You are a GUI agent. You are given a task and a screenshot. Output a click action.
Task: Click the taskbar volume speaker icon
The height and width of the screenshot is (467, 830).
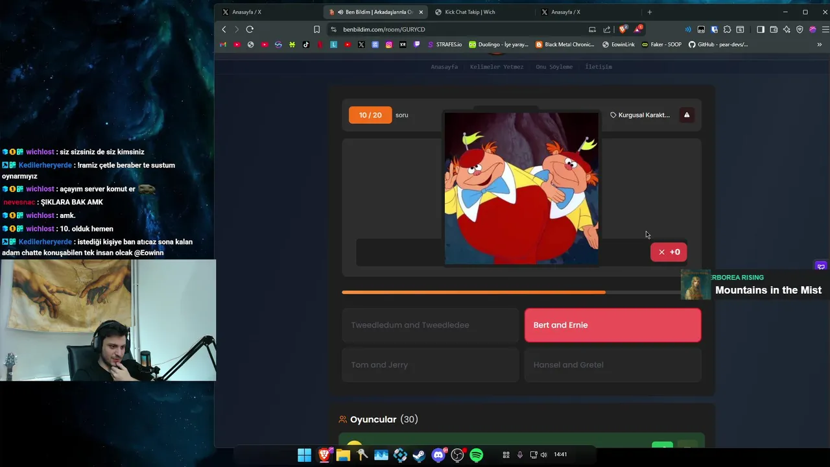point(543,455)
